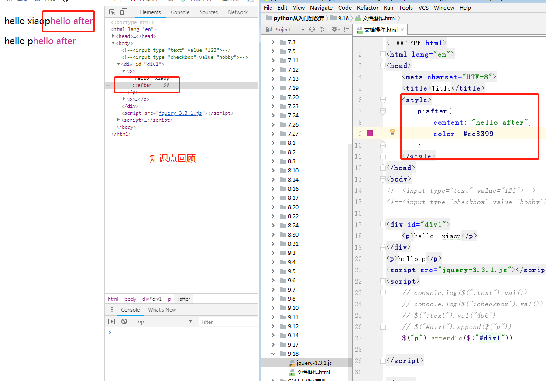Fold the head block at line 3

383,66
